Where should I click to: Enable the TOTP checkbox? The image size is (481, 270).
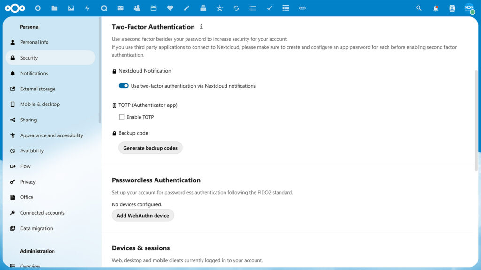click(122, 117)
